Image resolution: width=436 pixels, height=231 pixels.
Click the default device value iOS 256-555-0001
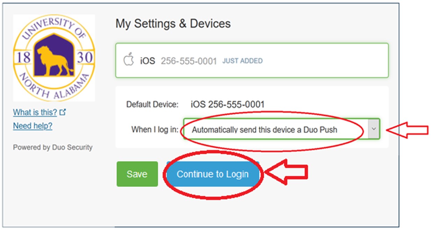(227, 104)
